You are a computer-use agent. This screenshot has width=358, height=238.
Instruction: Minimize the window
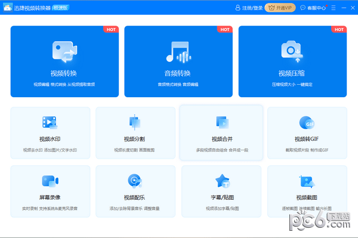click(x=344, y=8)
